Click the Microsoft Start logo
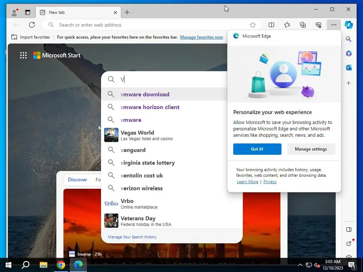This screenshot has width=363, height=272. 57,55
